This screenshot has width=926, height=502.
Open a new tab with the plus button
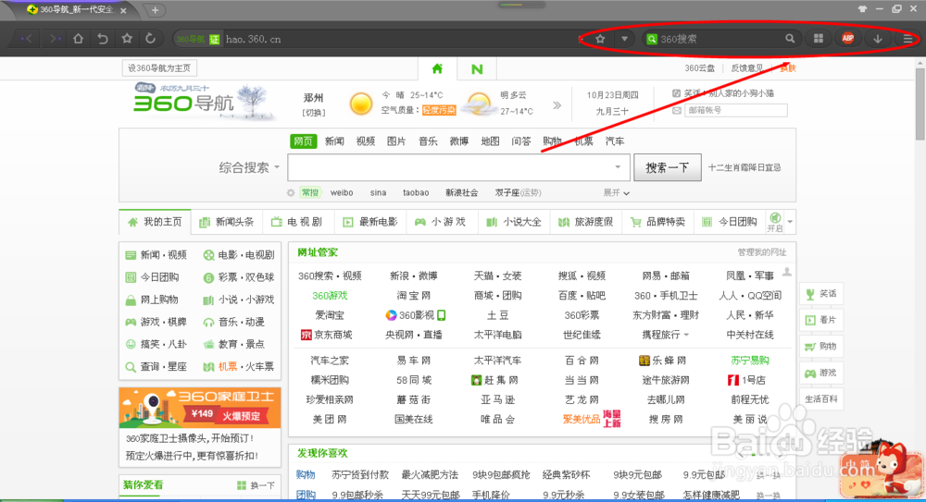point(155,10)
